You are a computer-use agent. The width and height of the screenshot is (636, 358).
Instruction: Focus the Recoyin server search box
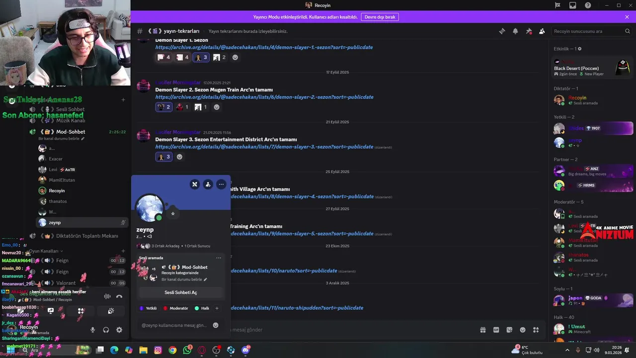coord(591,31)
